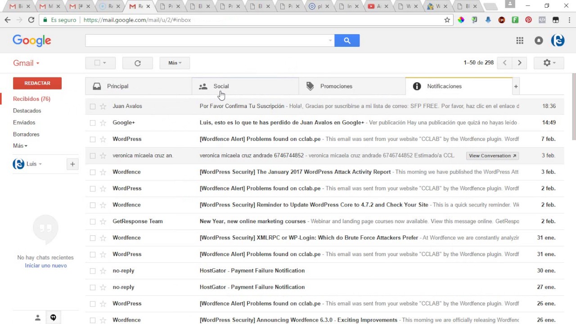Open Google notifications bell
The height and width of the screenshot is (324, 576).
coord(539,40)
